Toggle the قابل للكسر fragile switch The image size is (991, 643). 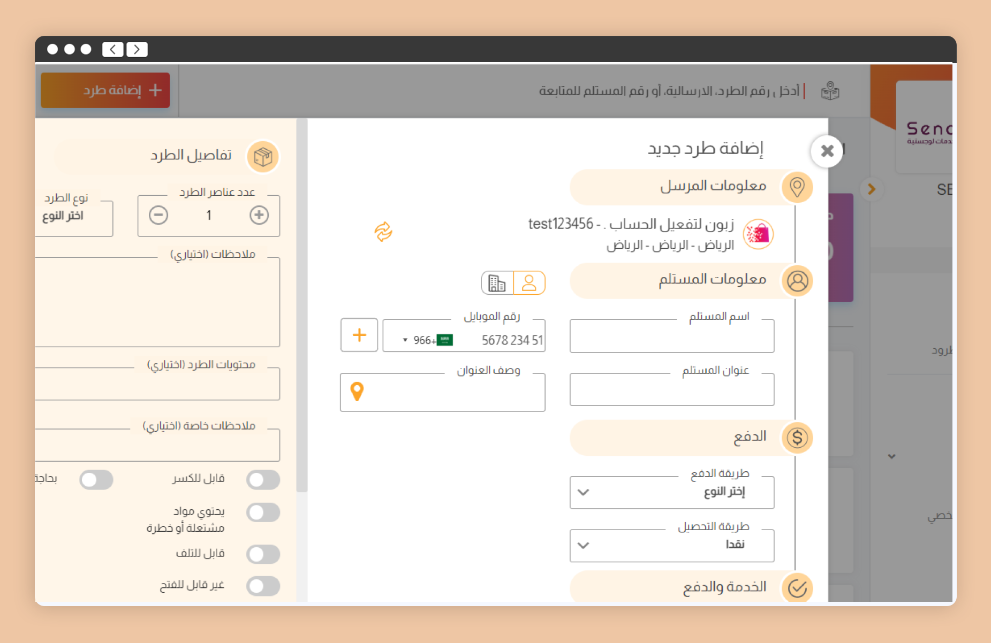[x=263, y=480]
